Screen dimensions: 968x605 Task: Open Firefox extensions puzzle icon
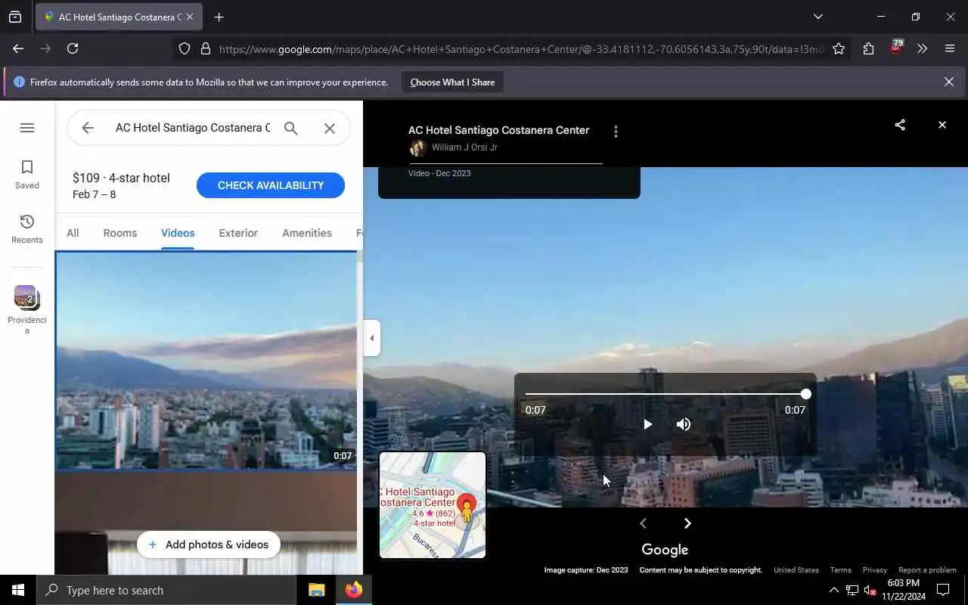(x=868, y=48)
